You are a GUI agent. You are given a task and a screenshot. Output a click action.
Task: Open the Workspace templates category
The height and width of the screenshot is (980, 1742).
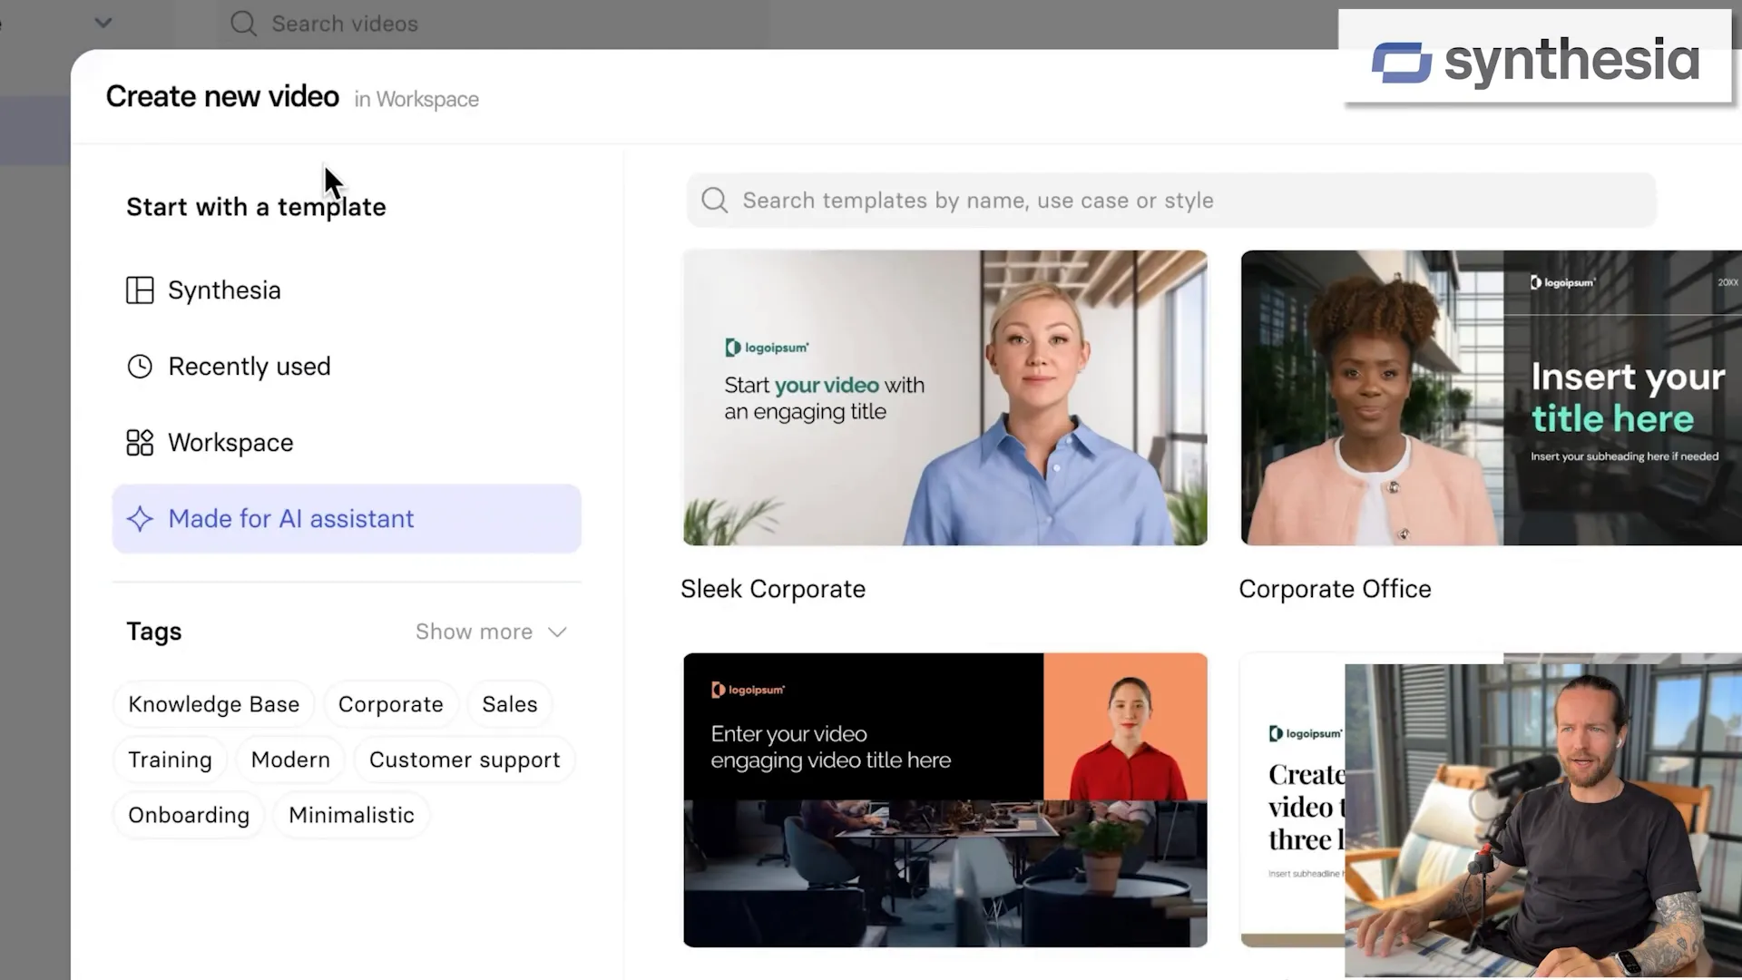347,443
